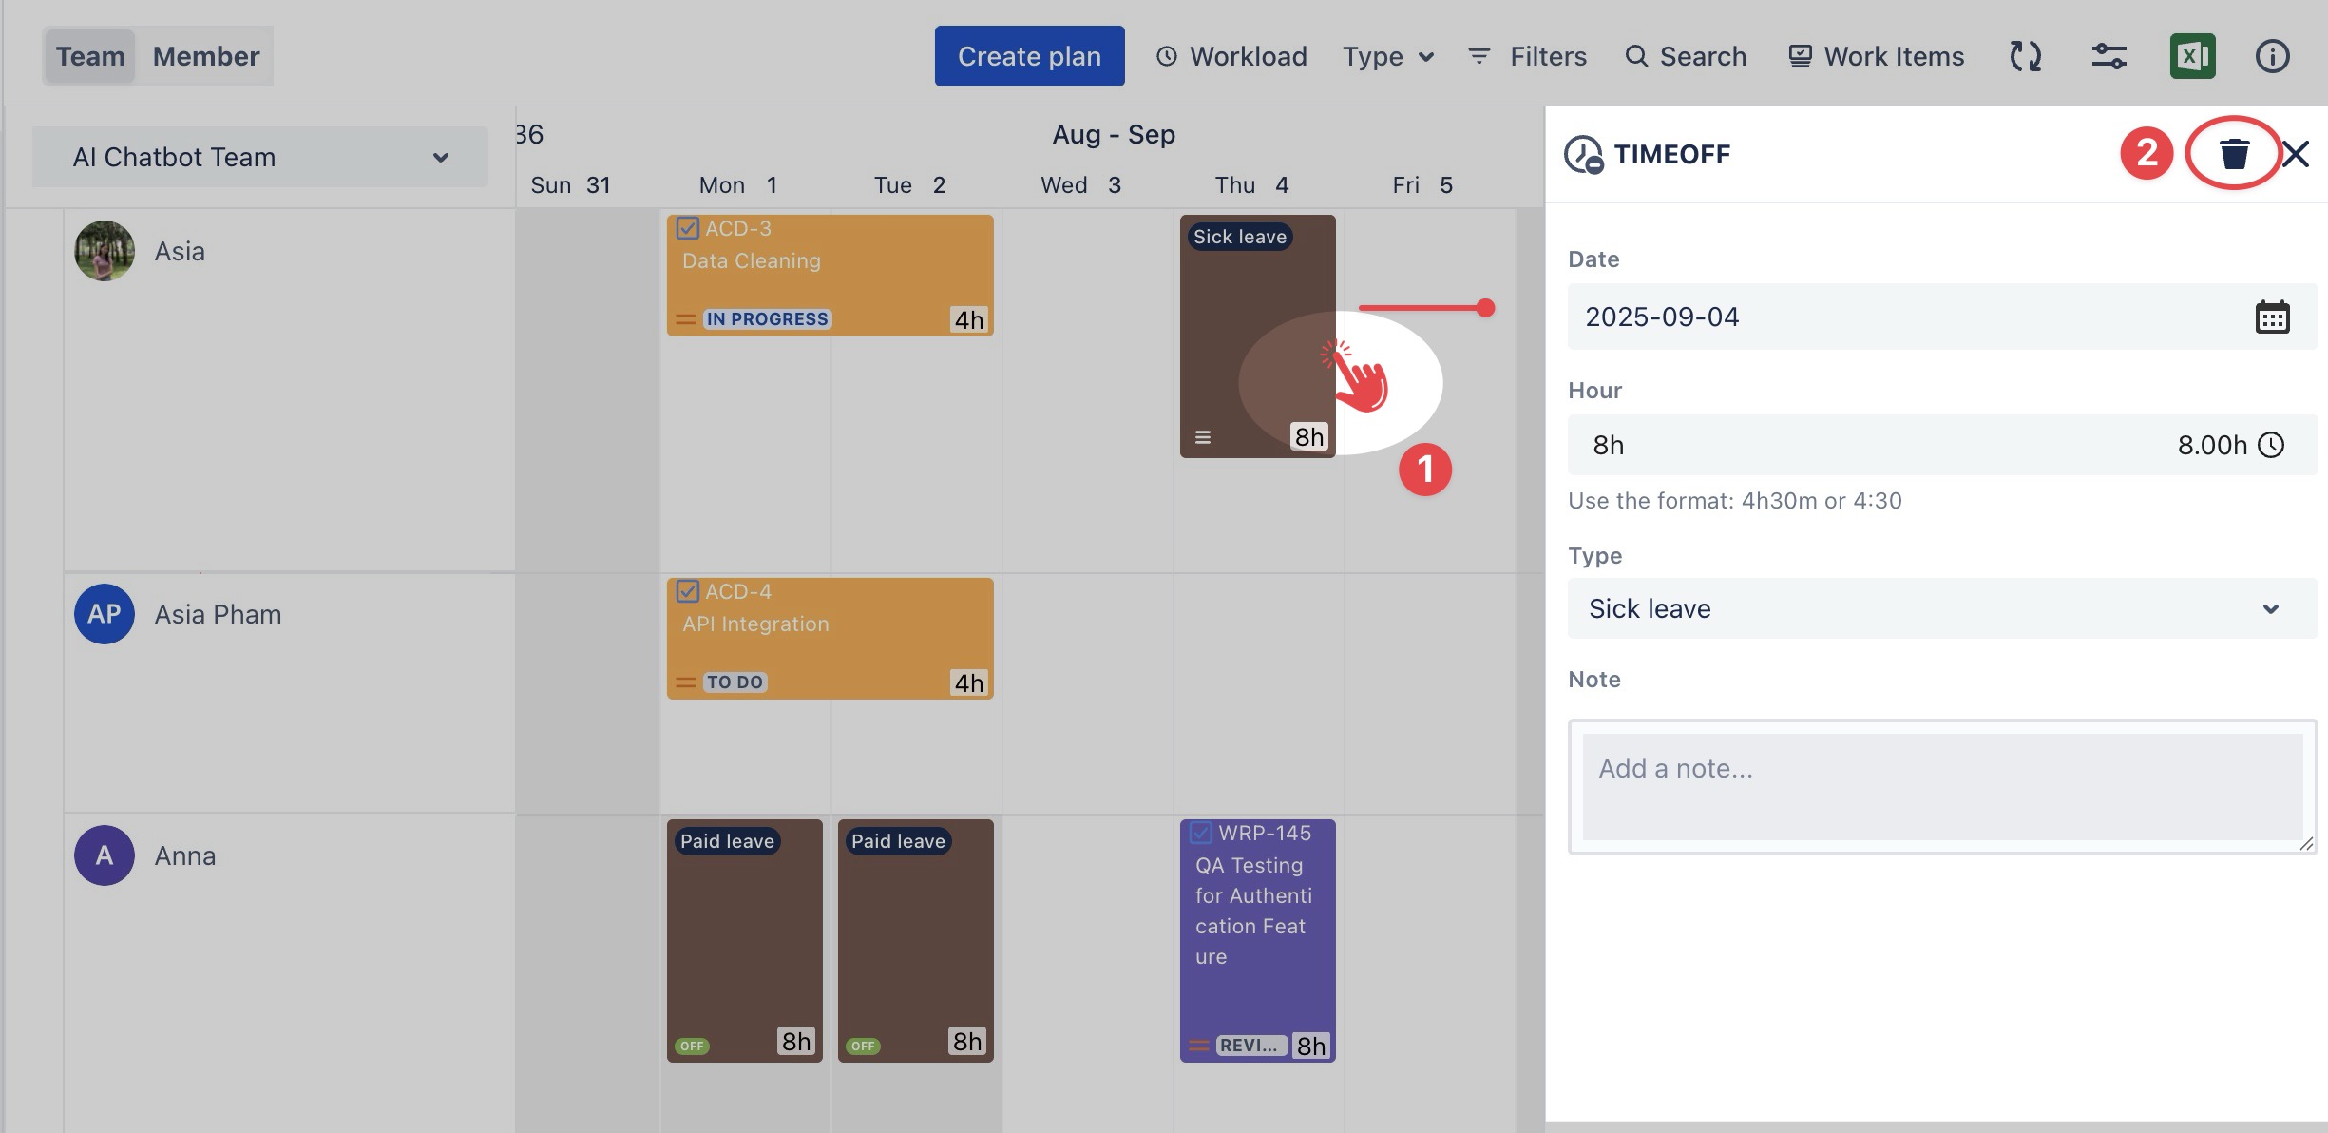Export to Excel via green icon
This screenshot has height=1133, width=2328.
pos(2192,56)
